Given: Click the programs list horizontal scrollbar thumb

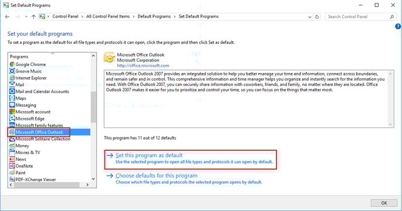Looking at the screenshot, I should point(46,185).
